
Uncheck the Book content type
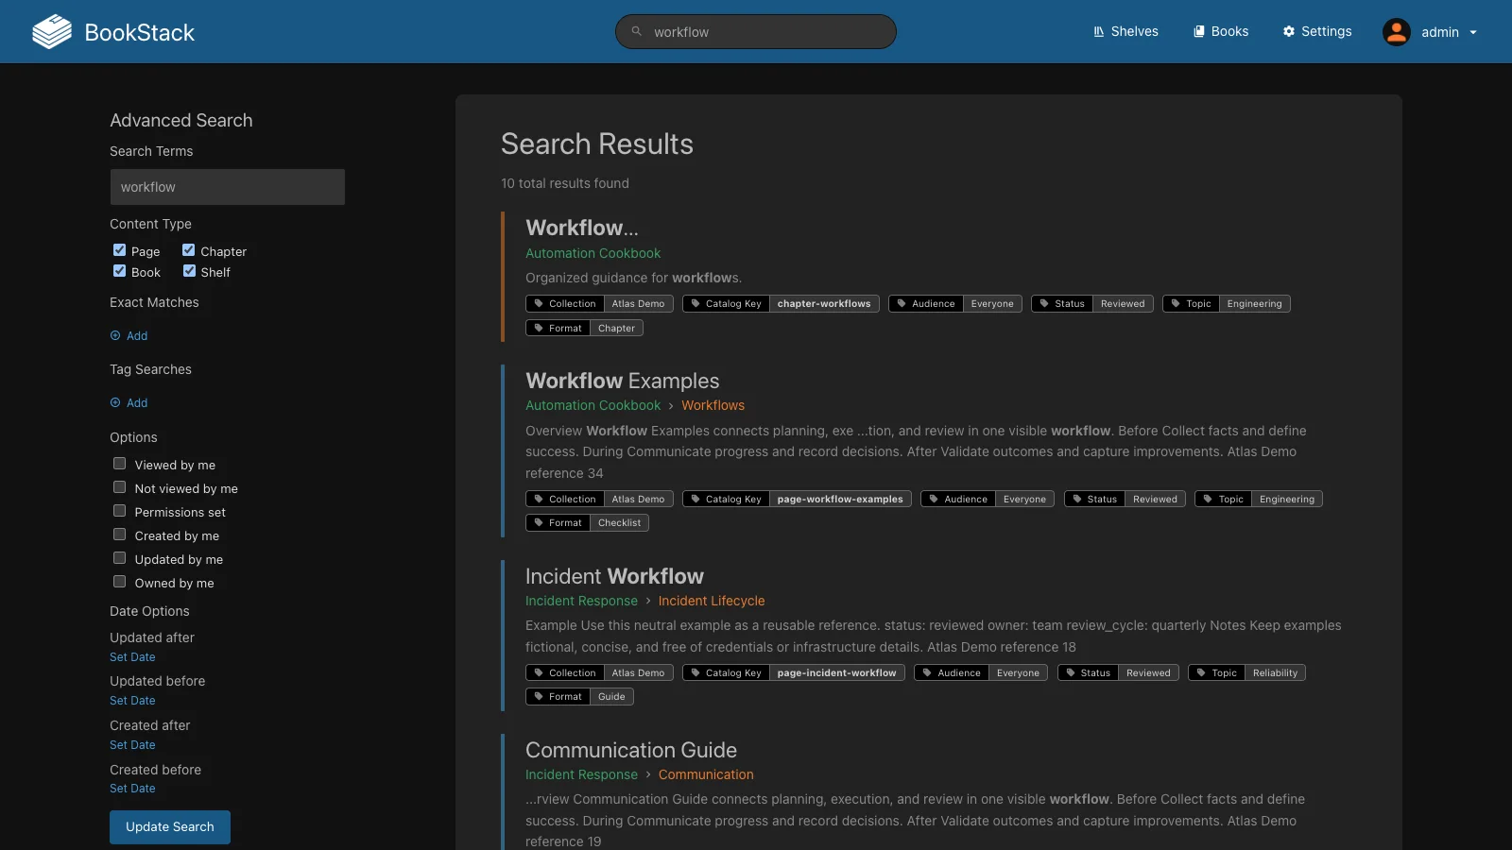tap(120, 271)
